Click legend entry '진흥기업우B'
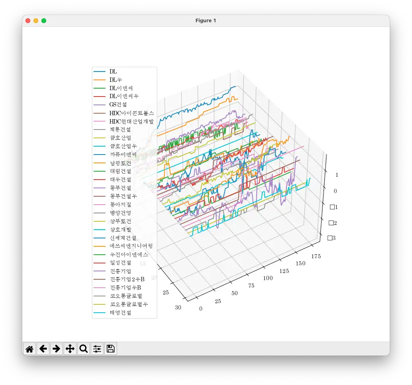The width and height of the screenshot is (412, 385). pyautogui.click(x=125, y=288)
